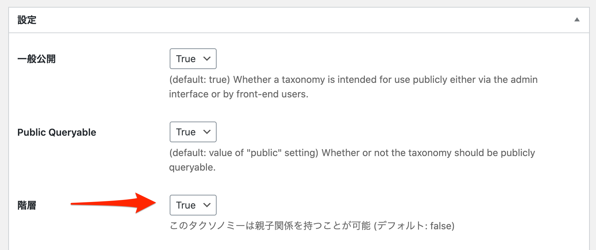The width and height of the screenshot is (596, 250).
Task: Click the 階層 field label
Action: (27, 205)
